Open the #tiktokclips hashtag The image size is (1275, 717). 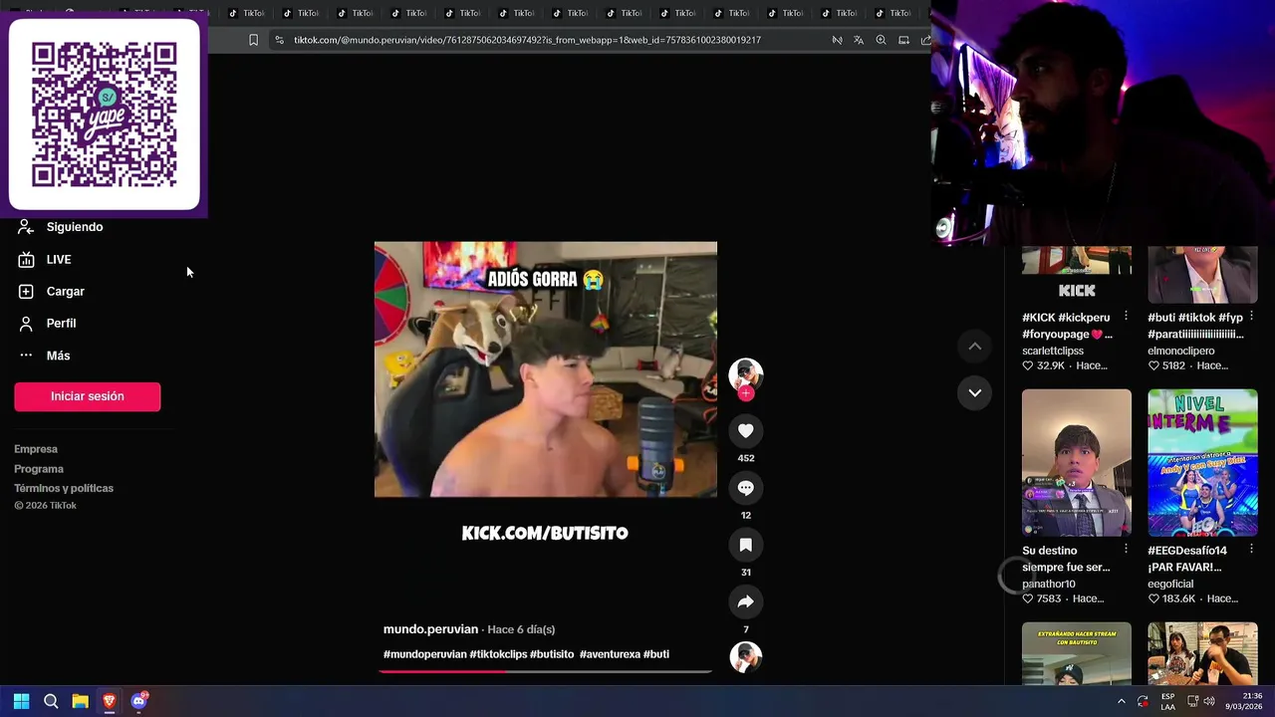pos(498,654)
